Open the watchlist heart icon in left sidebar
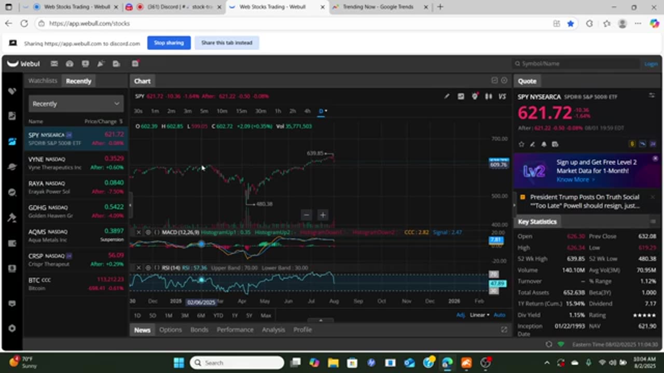This screenshot has width=664, height=373. 12,91
